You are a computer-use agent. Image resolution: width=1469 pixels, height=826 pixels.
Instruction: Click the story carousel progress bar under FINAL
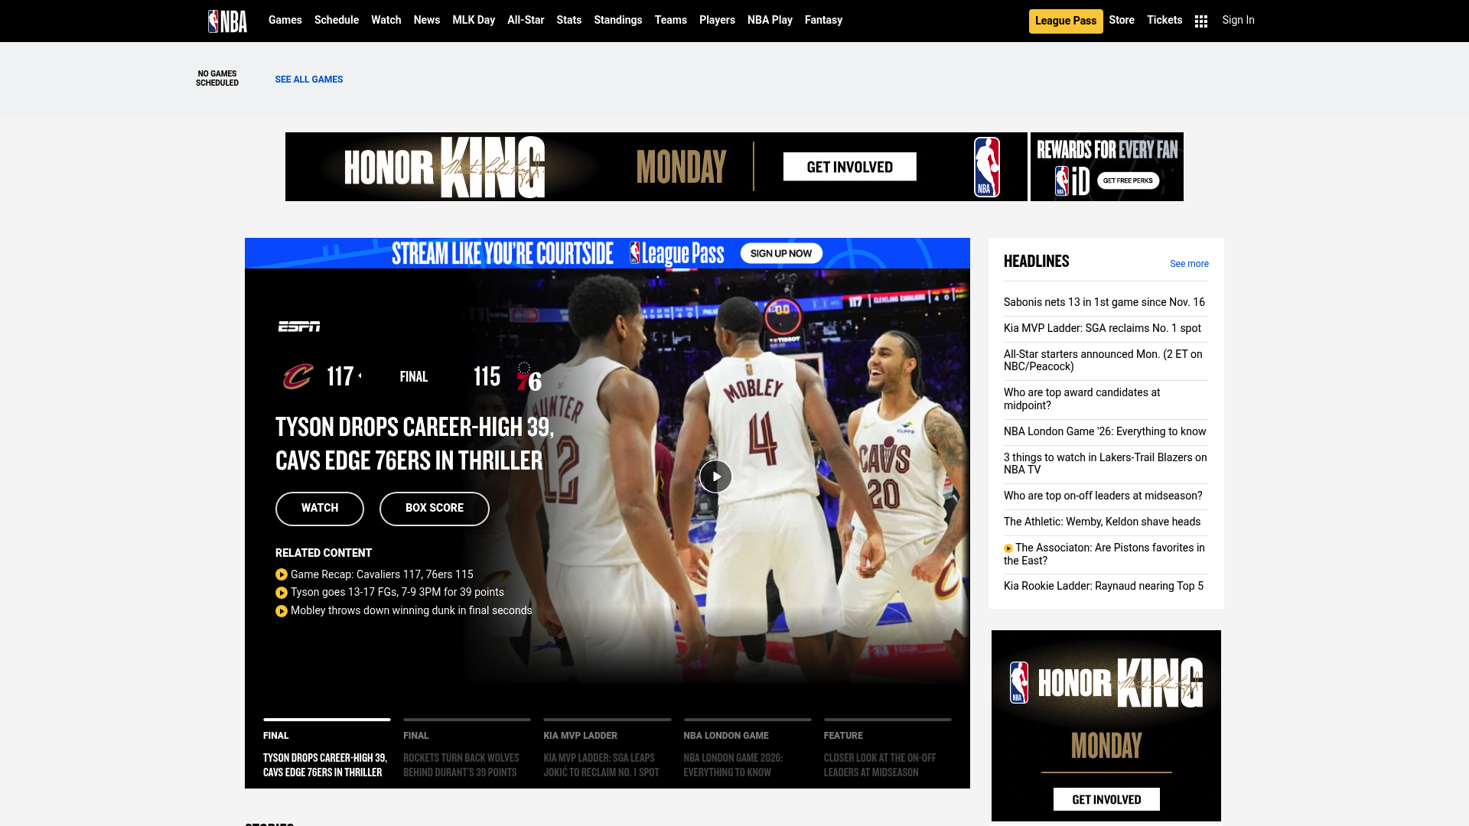(x=327, y=720)
